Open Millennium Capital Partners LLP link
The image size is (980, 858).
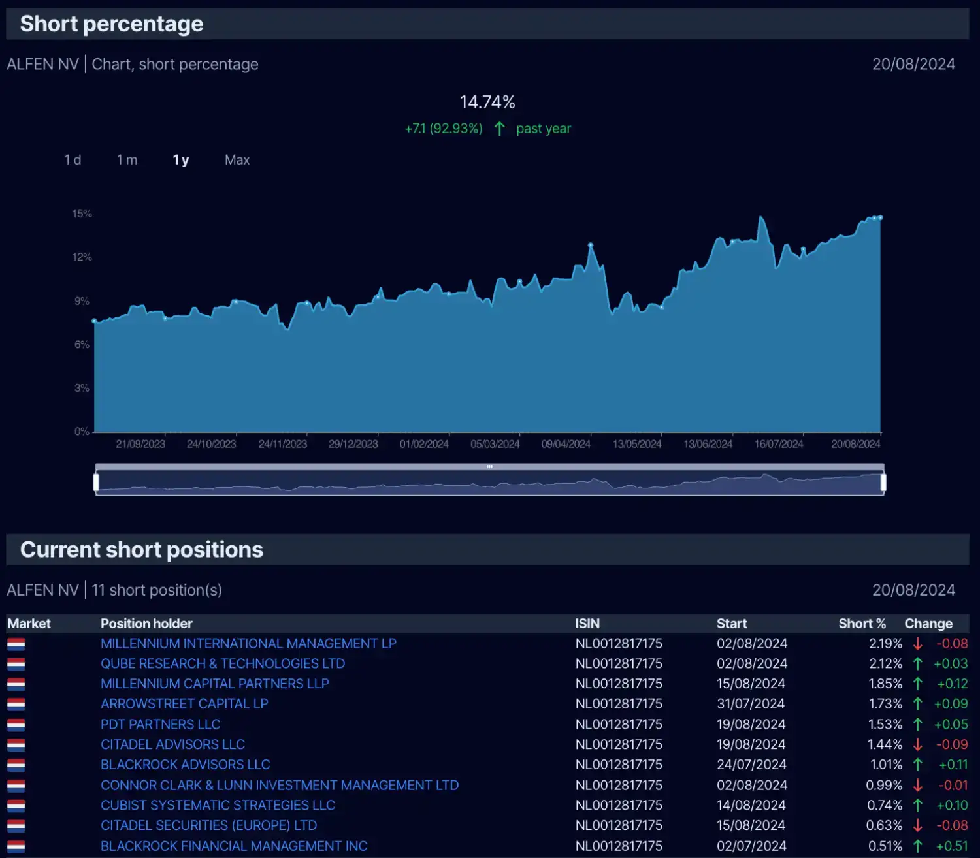[x=215, y=684]
